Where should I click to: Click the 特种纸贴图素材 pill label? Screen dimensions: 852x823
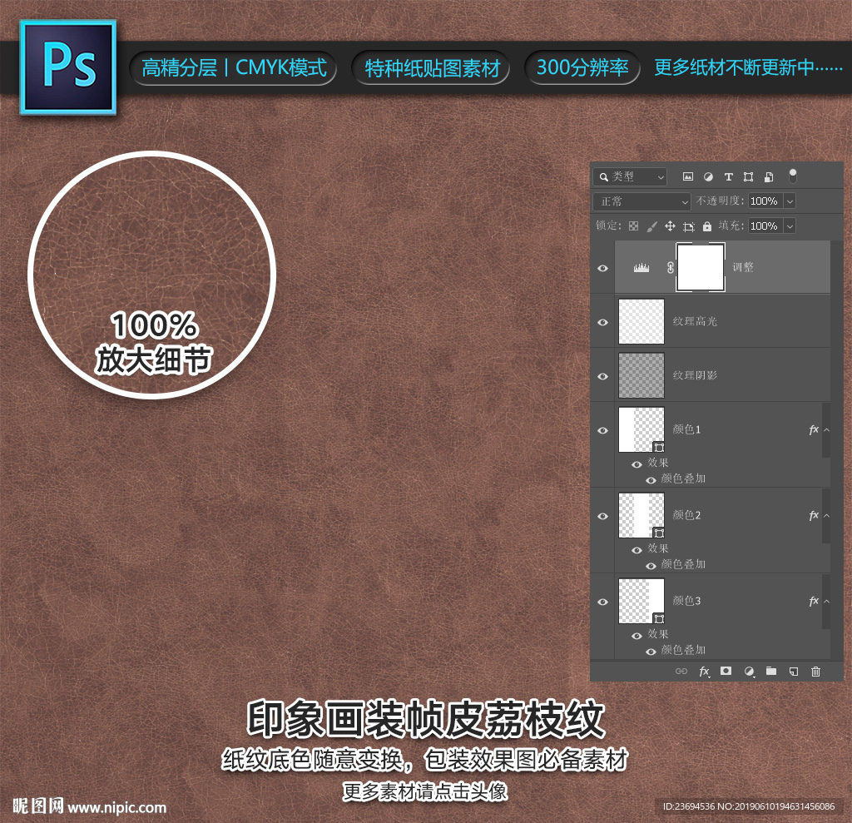point(432,68)
